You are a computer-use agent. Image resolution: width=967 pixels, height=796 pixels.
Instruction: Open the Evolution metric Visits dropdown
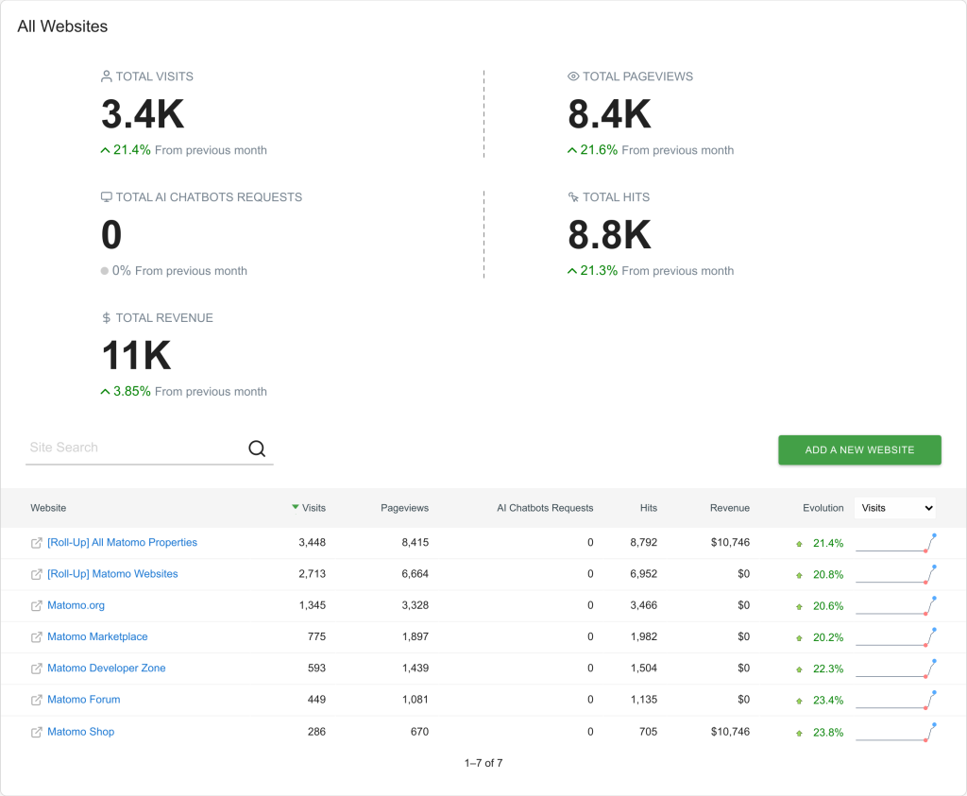[895, 508]
